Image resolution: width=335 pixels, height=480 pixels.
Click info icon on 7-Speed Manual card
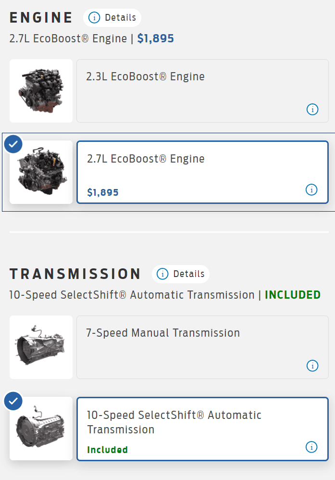312,366
